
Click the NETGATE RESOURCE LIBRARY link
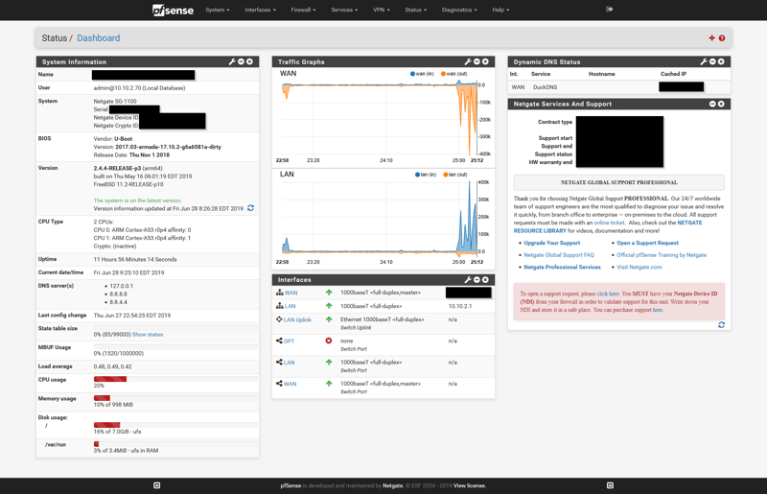point(608,226)
